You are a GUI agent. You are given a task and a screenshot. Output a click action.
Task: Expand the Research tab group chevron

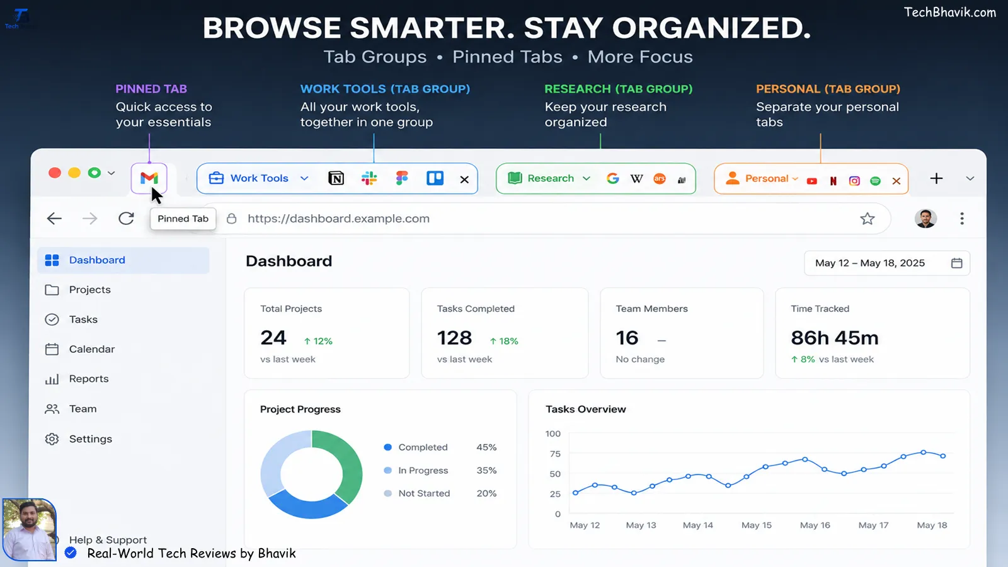[x=587, y=178]
